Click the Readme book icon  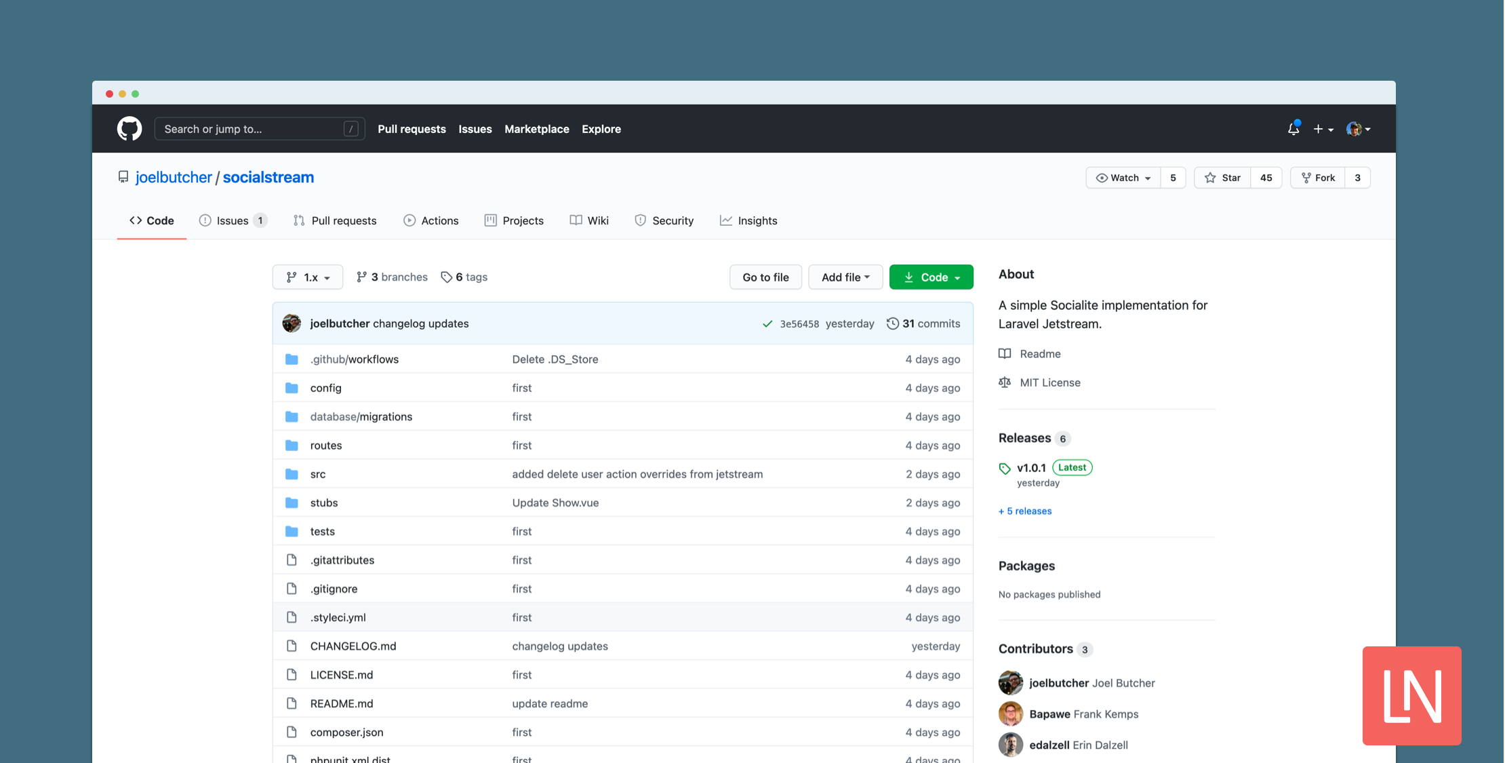tap(1005, 353)
